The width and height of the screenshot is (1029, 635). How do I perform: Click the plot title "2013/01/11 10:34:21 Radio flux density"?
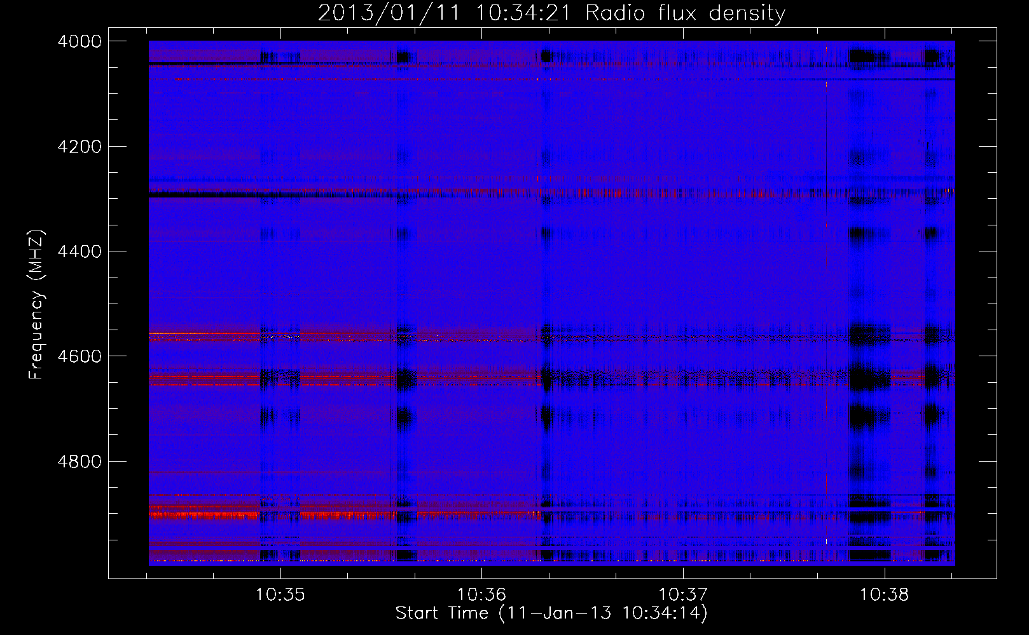pyautogui.click(x=551, y=13)
